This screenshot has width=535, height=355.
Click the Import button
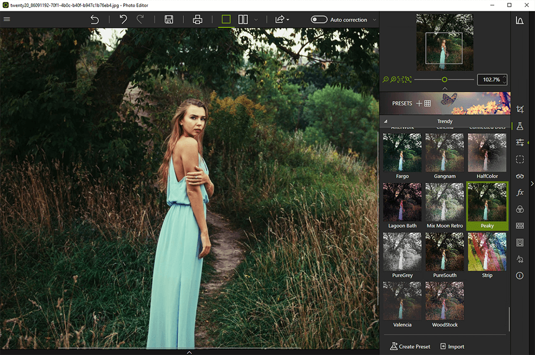click(452, 346)
